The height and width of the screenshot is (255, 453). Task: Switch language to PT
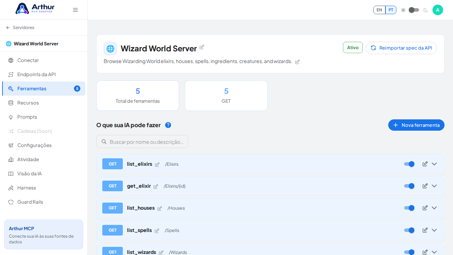391,10
